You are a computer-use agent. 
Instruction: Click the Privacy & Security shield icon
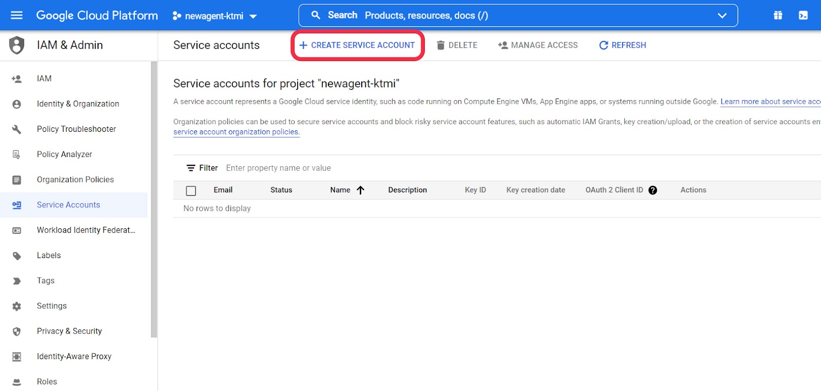point(16,331)
